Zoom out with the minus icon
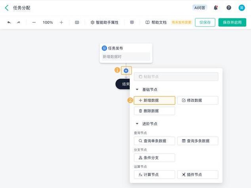This screenshot has width=251, height=188. click(34, 23)
